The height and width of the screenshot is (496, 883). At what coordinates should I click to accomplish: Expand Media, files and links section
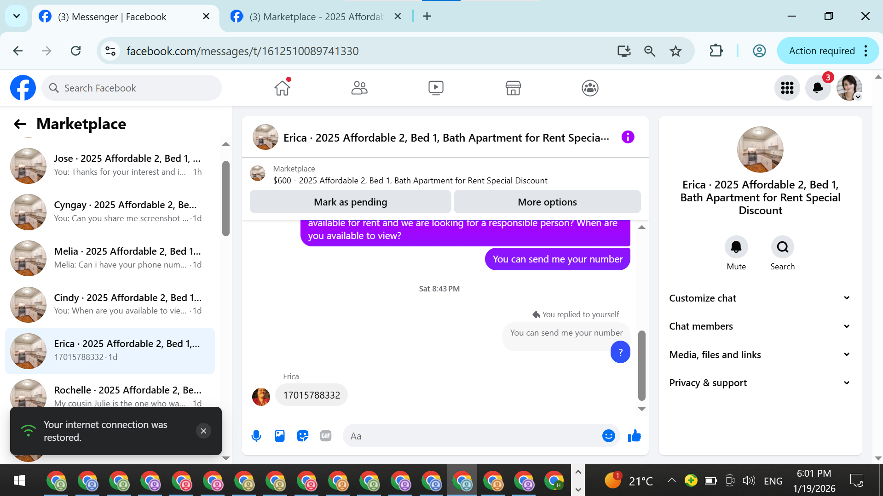760,355
